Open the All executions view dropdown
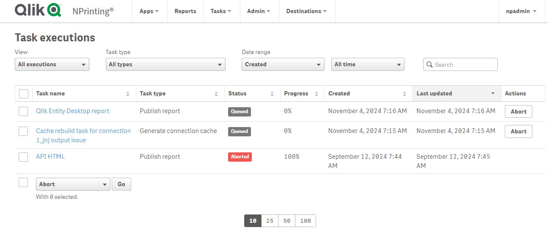548x252 pixels. click(52, 65)
